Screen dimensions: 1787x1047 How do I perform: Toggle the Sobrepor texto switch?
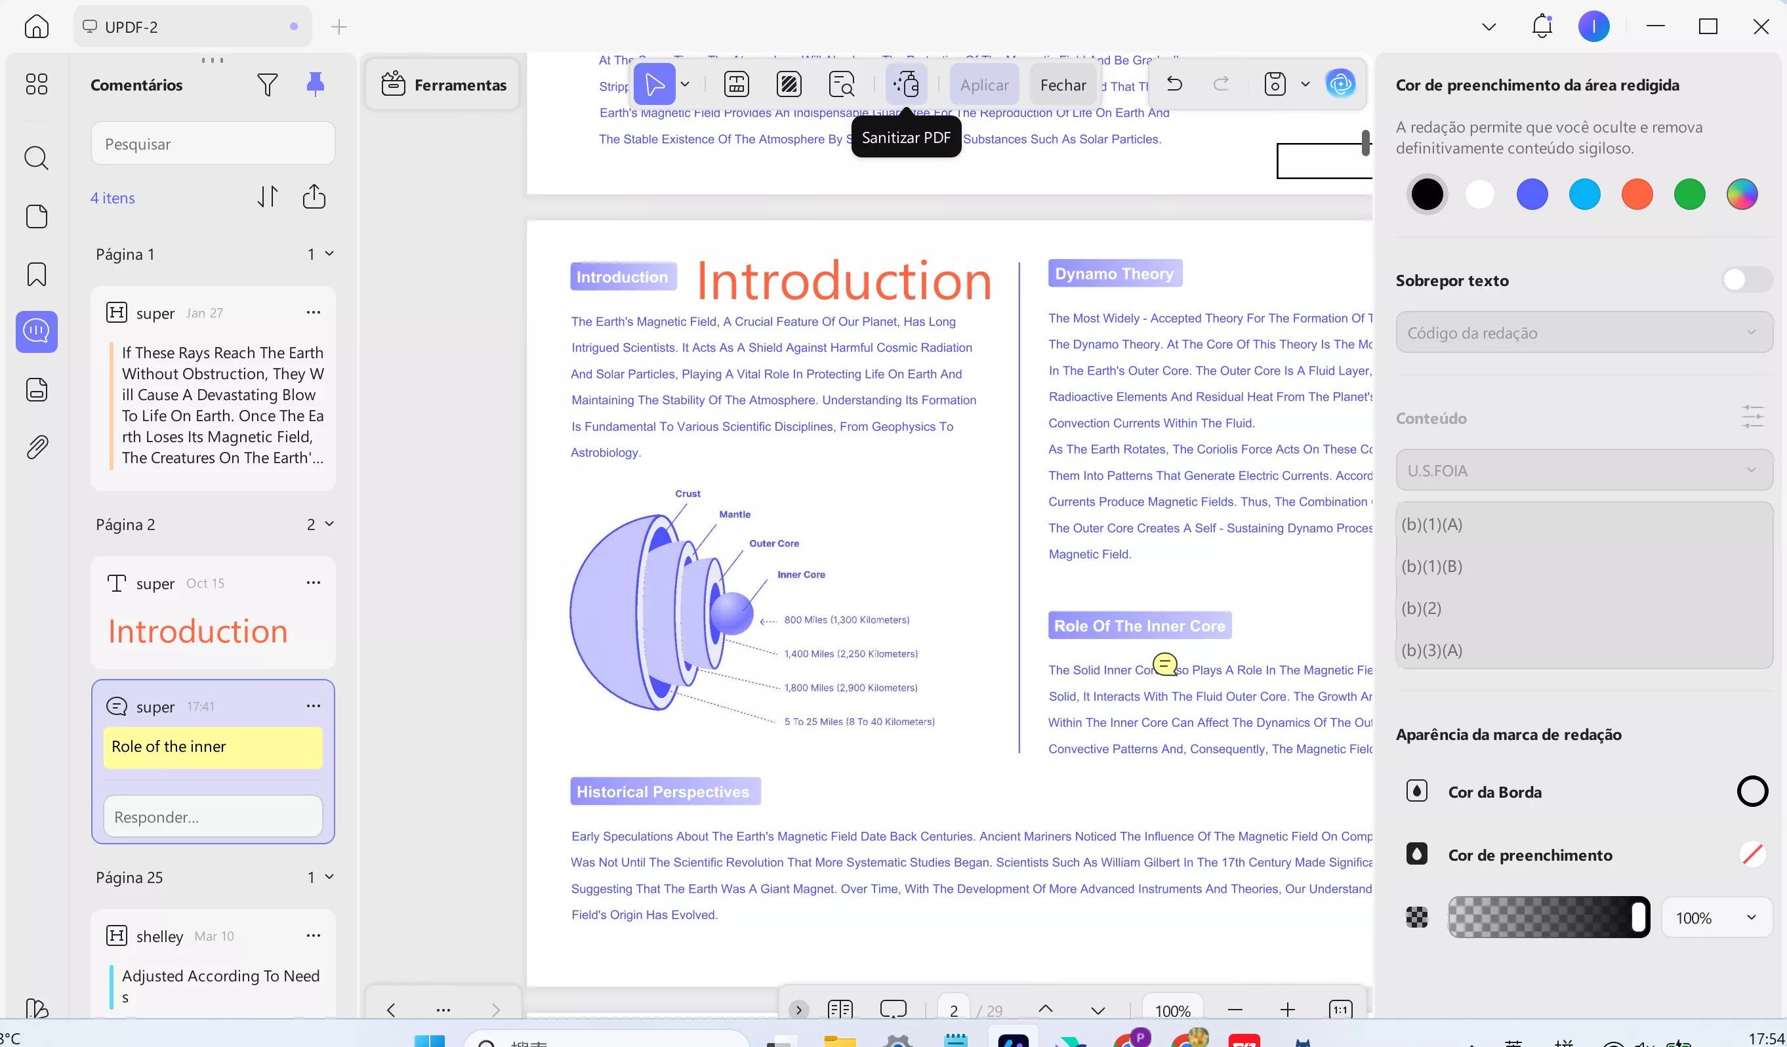[1746, 279]
